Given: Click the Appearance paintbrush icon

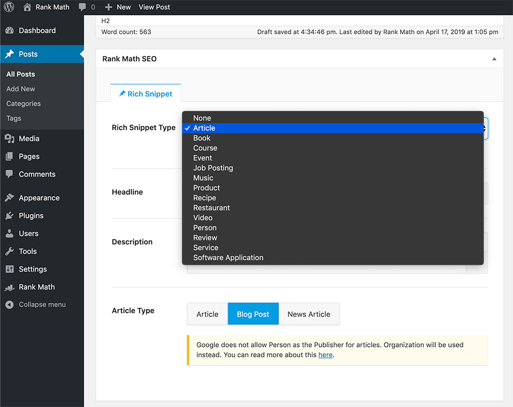Looking at the screenshot, I should [10, 198].
